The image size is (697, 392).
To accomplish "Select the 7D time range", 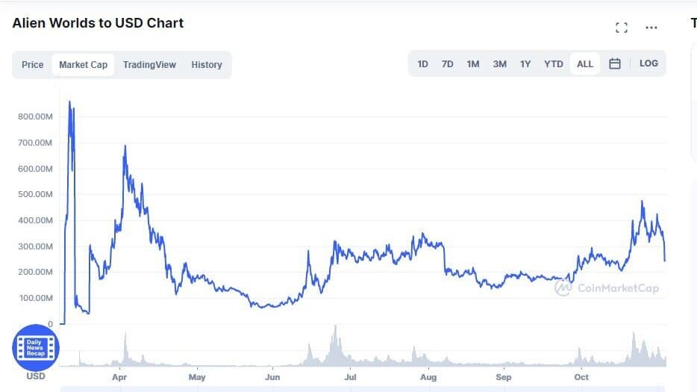I will pos(447,64).
